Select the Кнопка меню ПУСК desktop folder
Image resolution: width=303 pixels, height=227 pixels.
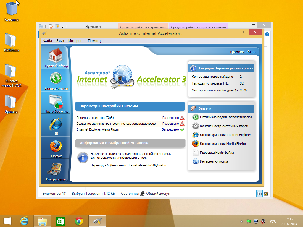(x=12, y=76)
